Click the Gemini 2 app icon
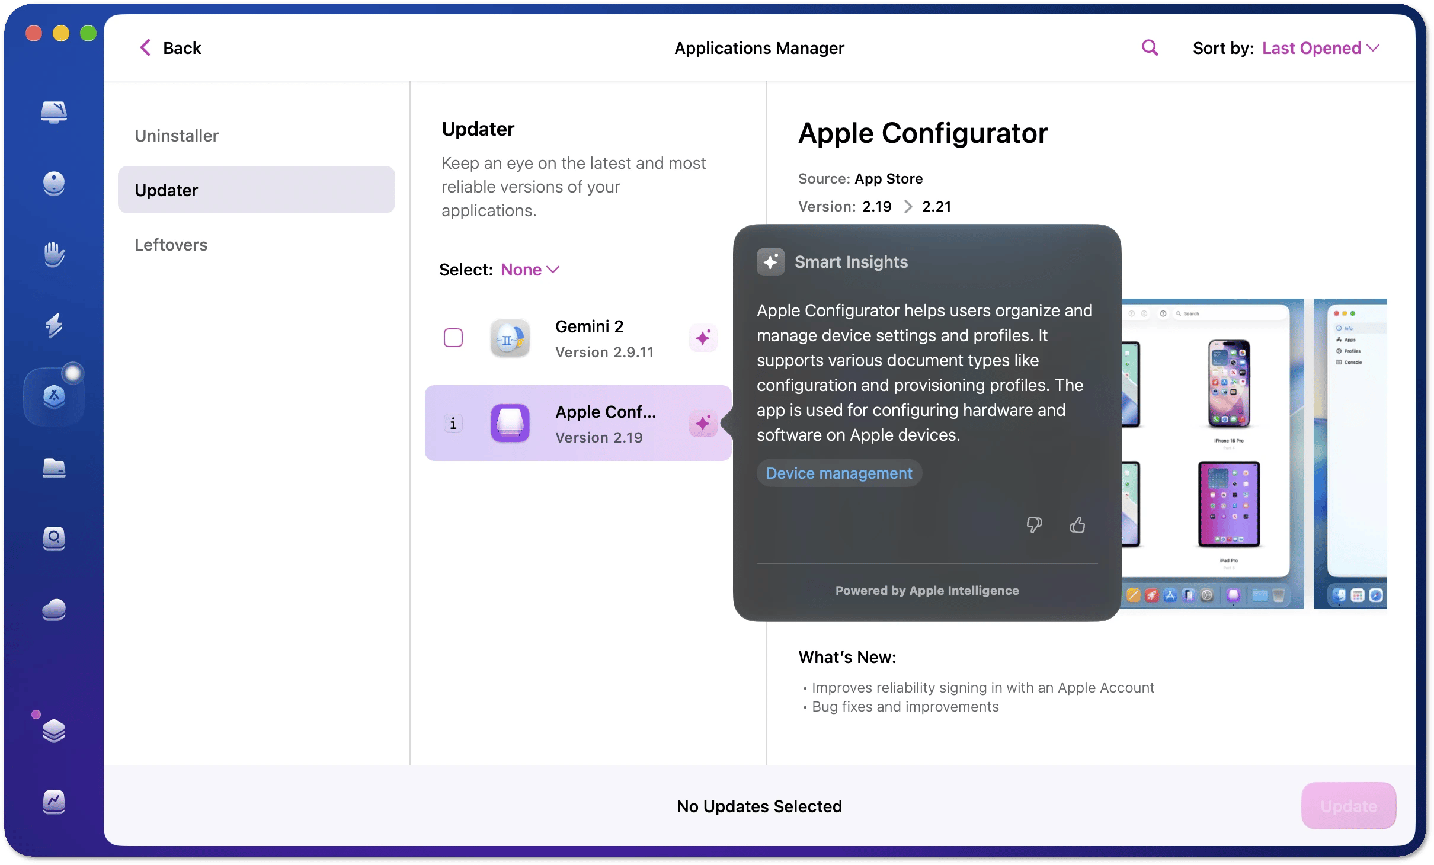The width and height of the screenshot is (1434, 865). (x=510, y=338)
